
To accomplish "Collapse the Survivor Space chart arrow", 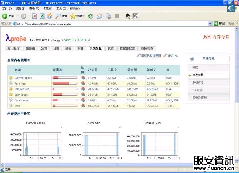I will tap(61, 127).
